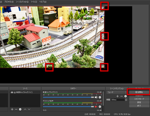The height and width of the screenshot is (116, 150).
Task: Open source properties gear in ソース panel
Action: click(20, 109)
